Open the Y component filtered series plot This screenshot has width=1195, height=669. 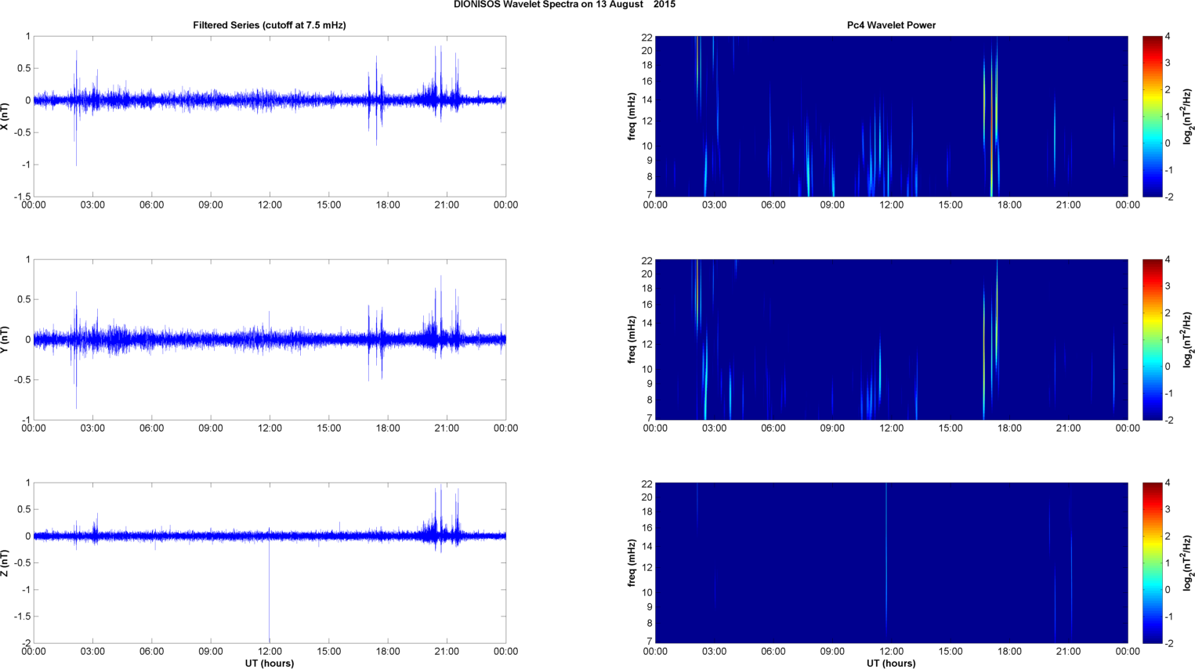pos(270,339)
